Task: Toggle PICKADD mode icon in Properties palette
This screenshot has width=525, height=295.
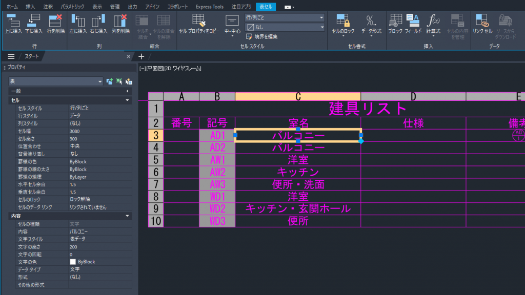Action: point(109,81)
